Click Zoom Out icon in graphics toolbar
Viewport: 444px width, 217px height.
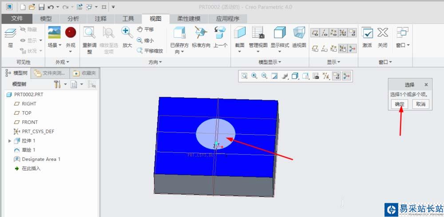[265, 76]
